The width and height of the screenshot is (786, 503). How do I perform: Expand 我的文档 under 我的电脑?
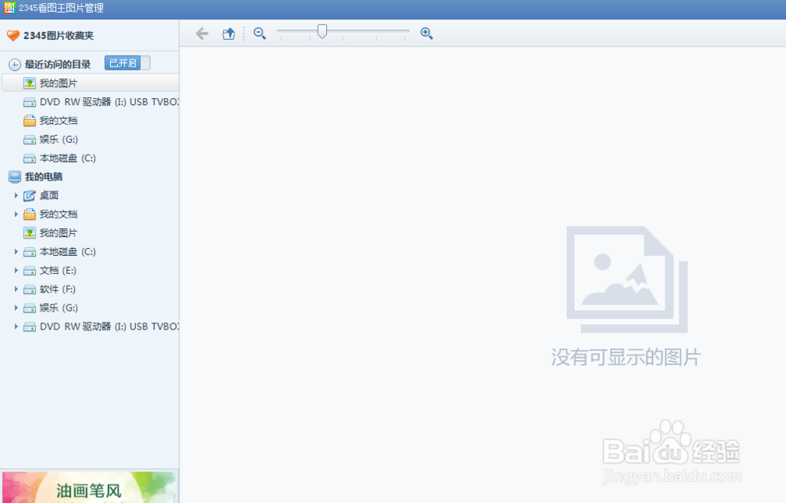pyautogui.click(x=16, y=214)
